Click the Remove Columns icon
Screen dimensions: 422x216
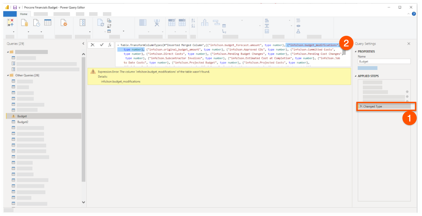157,23
